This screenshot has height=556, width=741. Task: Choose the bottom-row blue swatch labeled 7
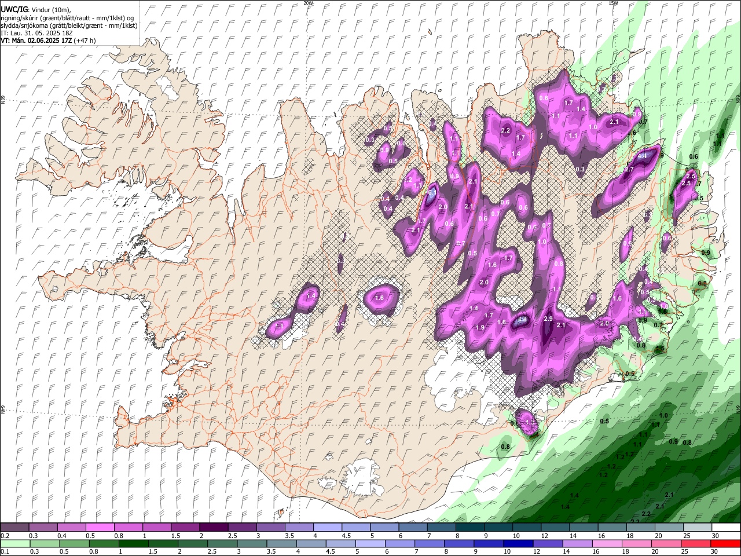pos(430,543)
